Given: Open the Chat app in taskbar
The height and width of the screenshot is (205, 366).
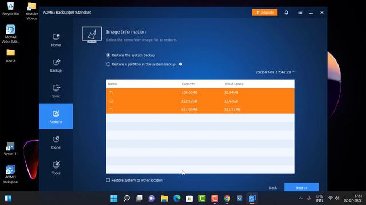Looking at the screenshot, I should click(x=152, y=198).
